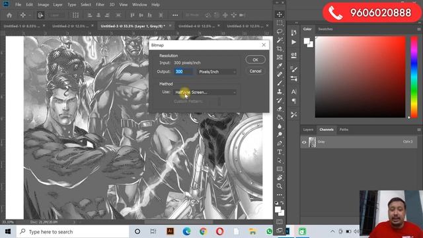Select the Frame tool
The width and height of the screenshot is (423, 238).
(x=280, y=58)
